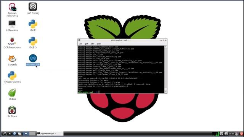Click the taskbar clock showing the time
244x137 pixels.
(x=231, y=134)
